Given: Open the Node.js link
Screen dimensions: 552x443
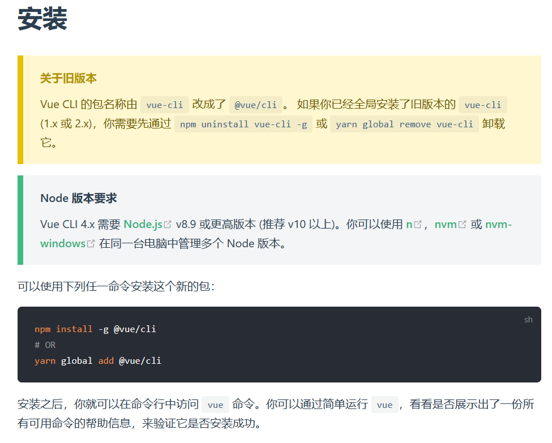Looking at the screenshot, I should (x=143, y=224).
